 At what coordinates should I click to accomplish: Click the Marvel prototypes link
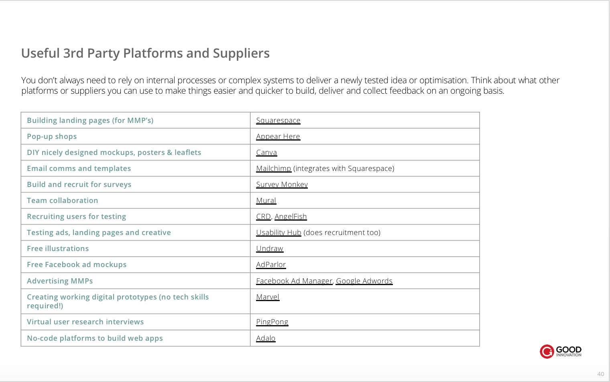coord(268,297)
